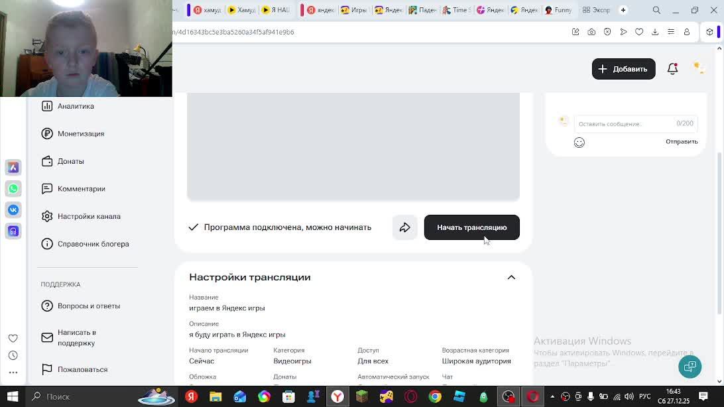Click the title 'играем в Яндекс игры'
Image resolution: width=724 pixels, height=407 pixels.
(227, 308)
